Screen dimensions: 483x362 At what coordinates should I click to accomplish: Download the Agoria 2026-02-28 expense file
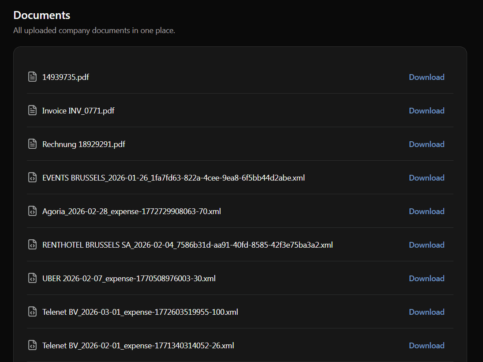(426, 211)
